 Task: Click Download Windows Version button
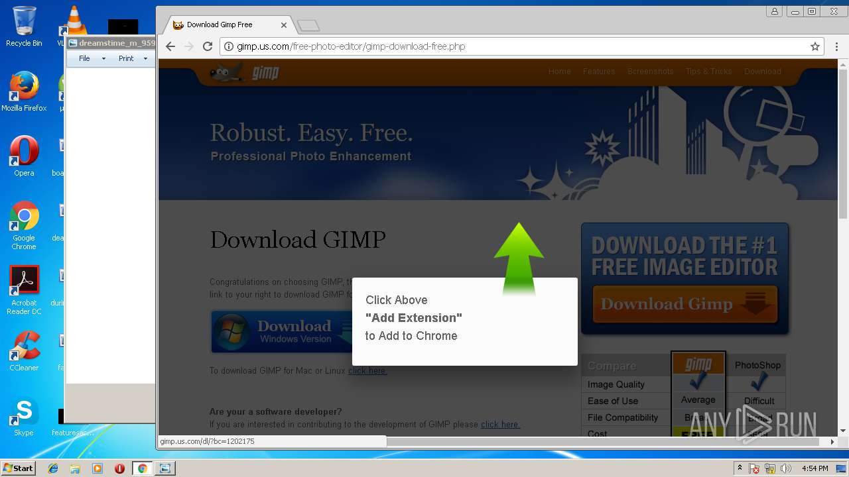click(282, 331)
